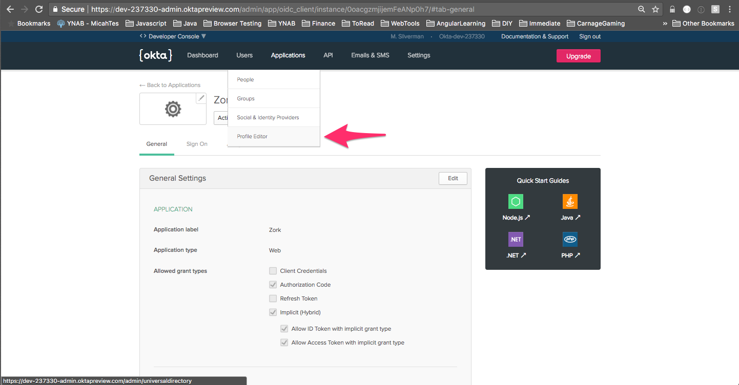The width and height of the screenshot is (739, 385).
Task: Go to Dashboard in the navbar
Action: [x=202, y=55]
